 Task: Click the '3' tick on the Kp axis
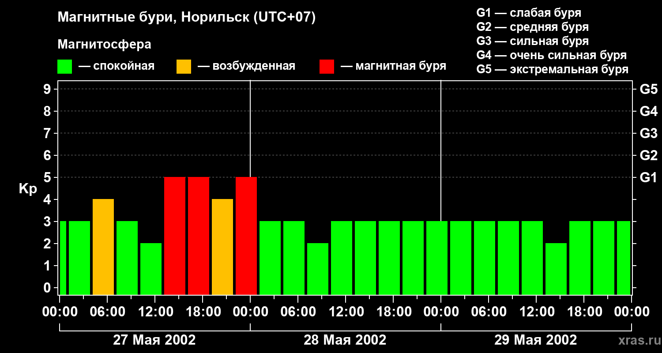(x=48, y=222)
